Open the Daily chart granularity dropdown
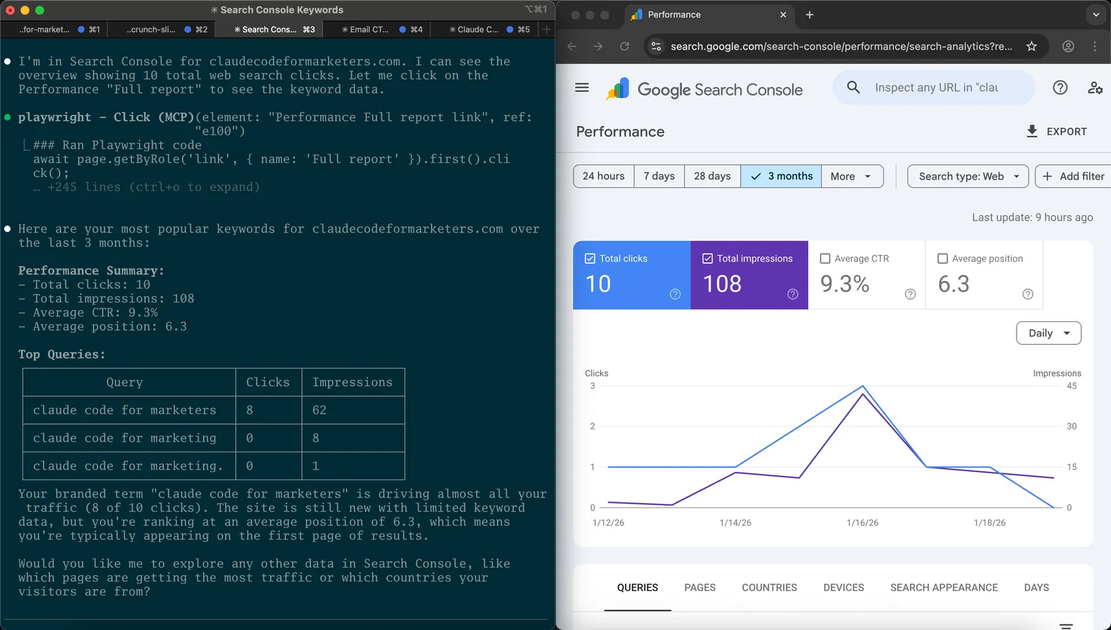 [1048, 332]
